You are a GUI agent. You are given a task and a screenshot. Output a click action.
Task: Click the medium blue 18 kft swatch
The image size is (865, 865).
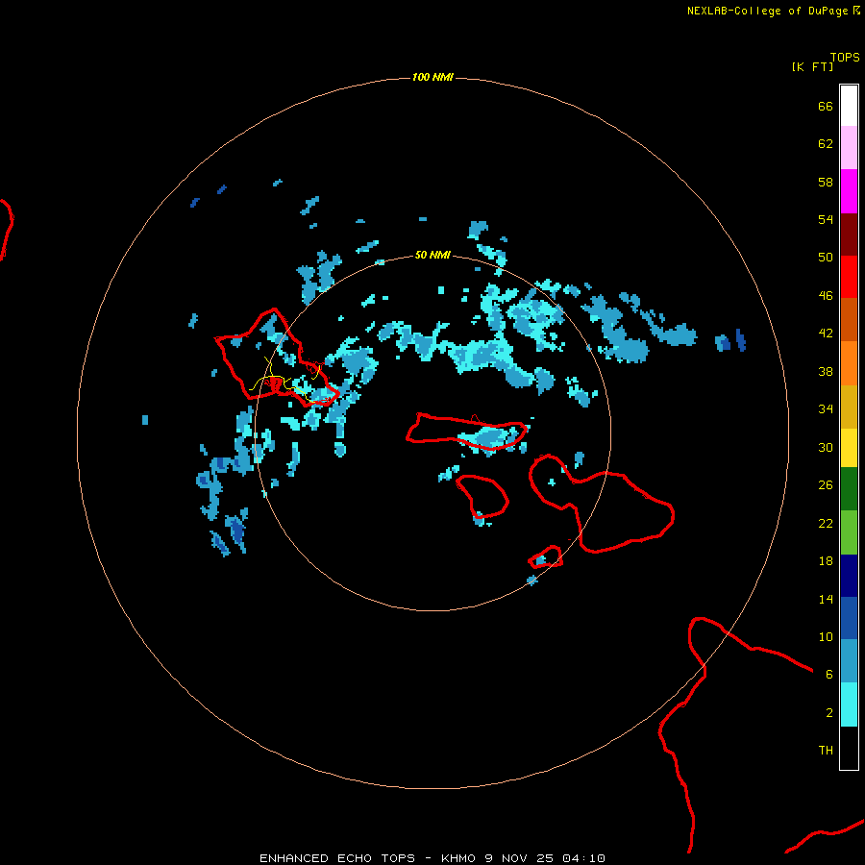tap(849, 618)
